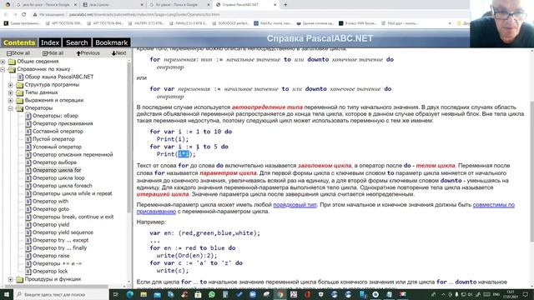
Task: Open the Bookmark tab
Action: (x=111, y=42)
